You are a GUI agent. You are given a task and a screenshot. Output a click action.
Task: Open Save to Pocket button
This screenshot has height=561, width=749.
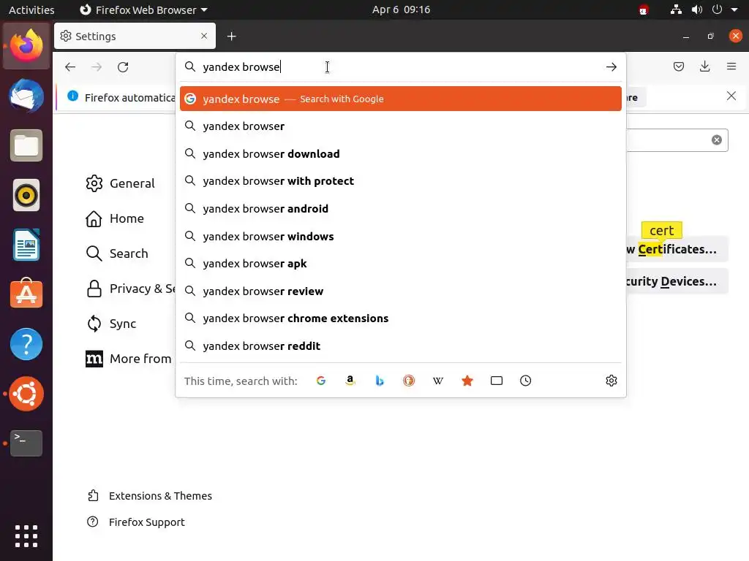[x=678, y=66]
